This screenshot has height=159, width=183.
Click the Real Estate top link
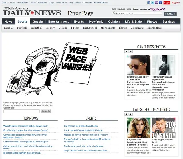tap(23, 3)
